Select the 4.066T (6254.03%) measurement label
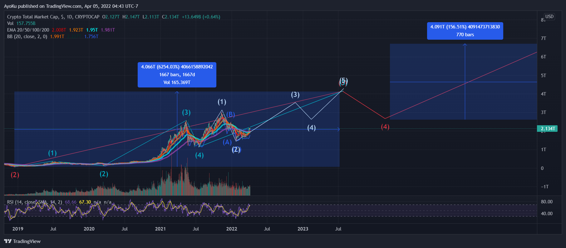 click(x=177, y=75)
